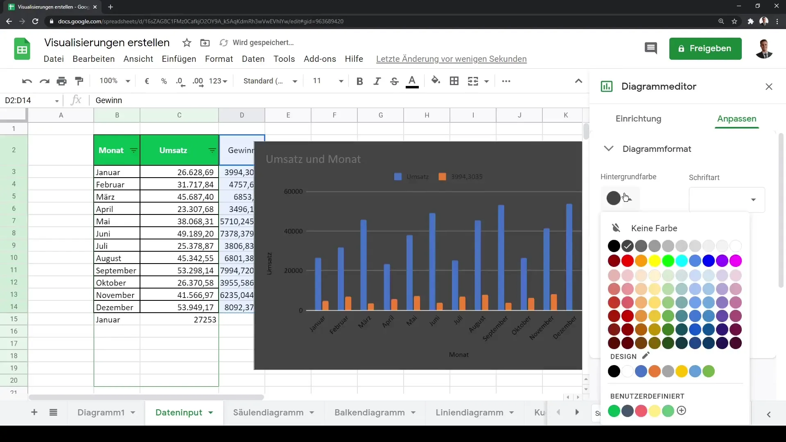Image resolution: width=786 pixels, height=442 pixels.
Task: Toggle strikethrough formatting
Action: pyautogui.click(x=394, y=81)
